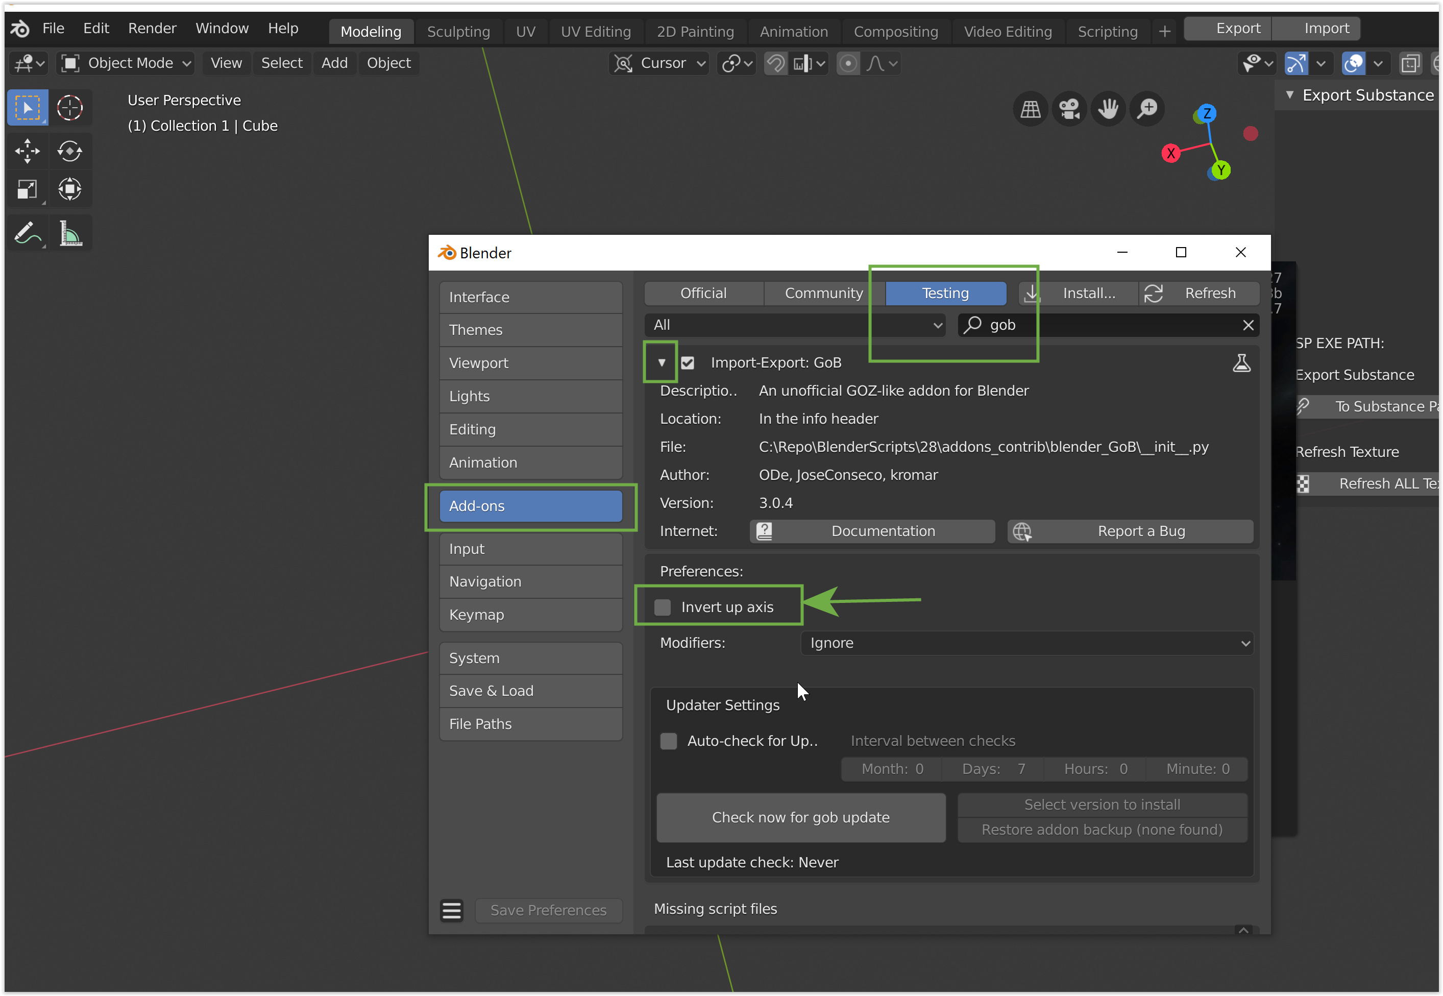Select the Move tool in the toolbar
Image resolution: width=1443 pixels, height=996 pixels.
pyautogui.click(x=27, y=151)
